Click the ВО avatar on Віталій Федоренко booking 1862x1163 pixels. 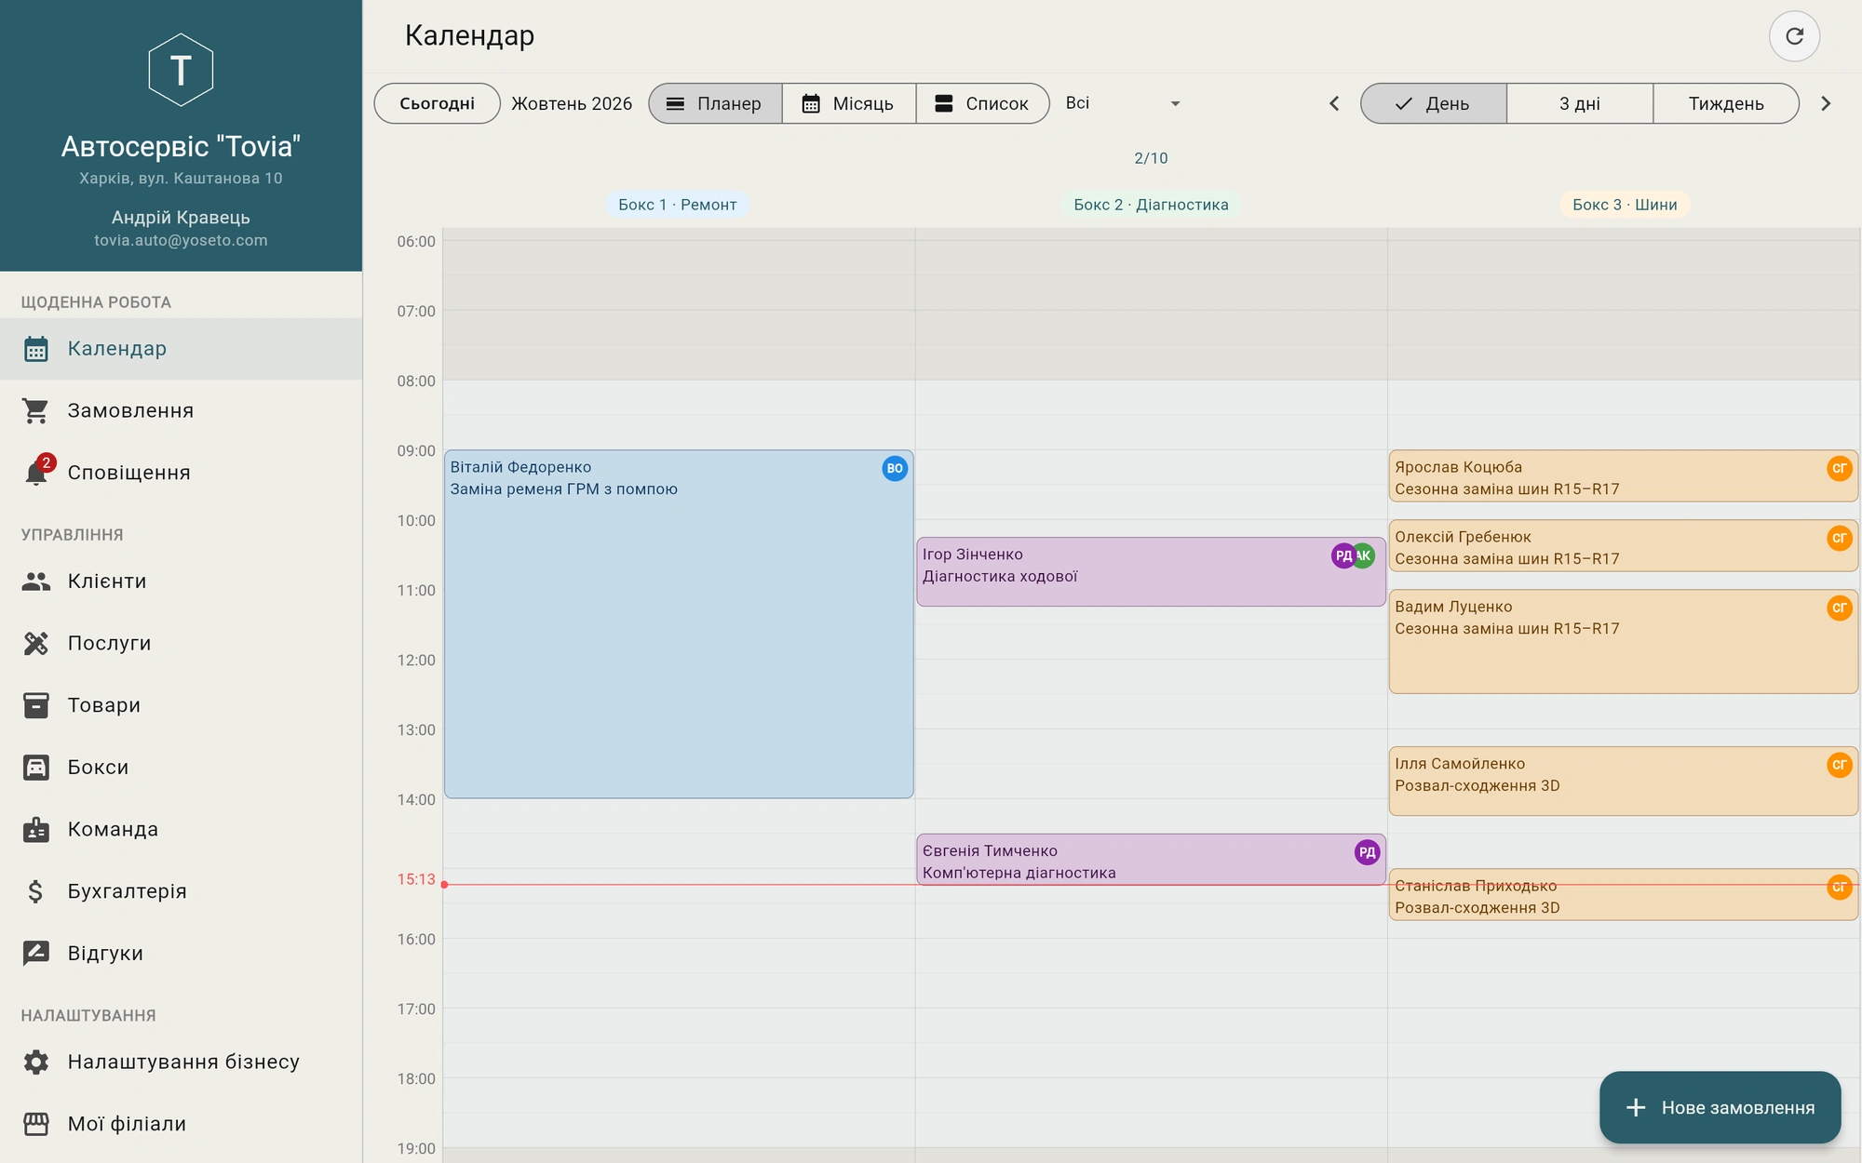pyautogui.click(x=895, y=468)
